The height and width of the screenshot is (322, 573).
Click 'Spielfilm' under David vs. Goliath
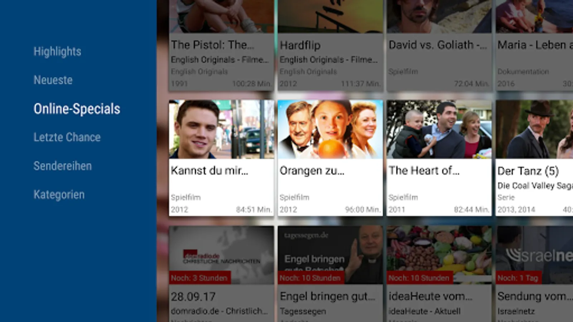[403, 72]
